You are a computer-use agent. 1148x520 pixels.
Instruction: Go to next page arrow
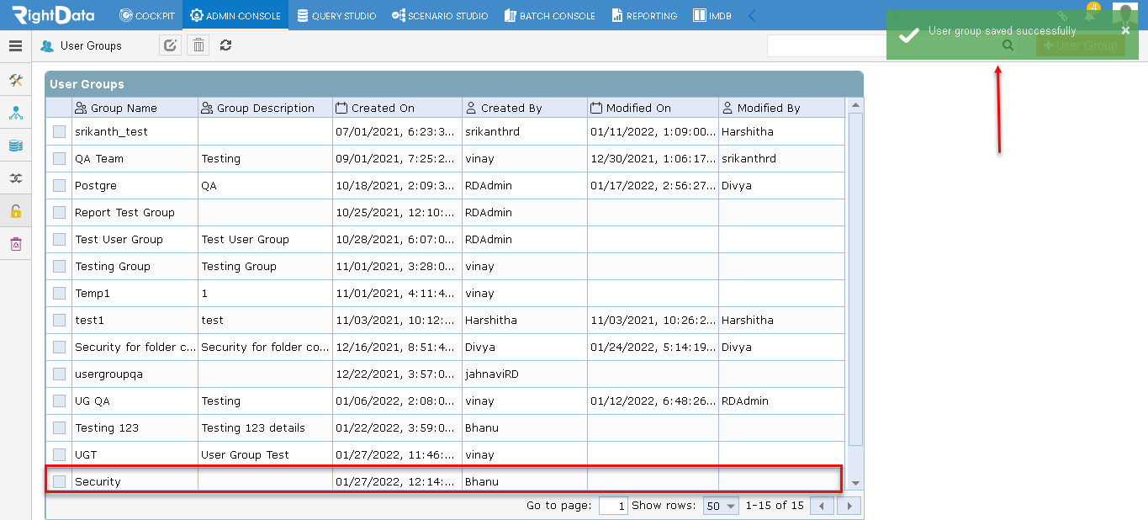click(849, 506)
